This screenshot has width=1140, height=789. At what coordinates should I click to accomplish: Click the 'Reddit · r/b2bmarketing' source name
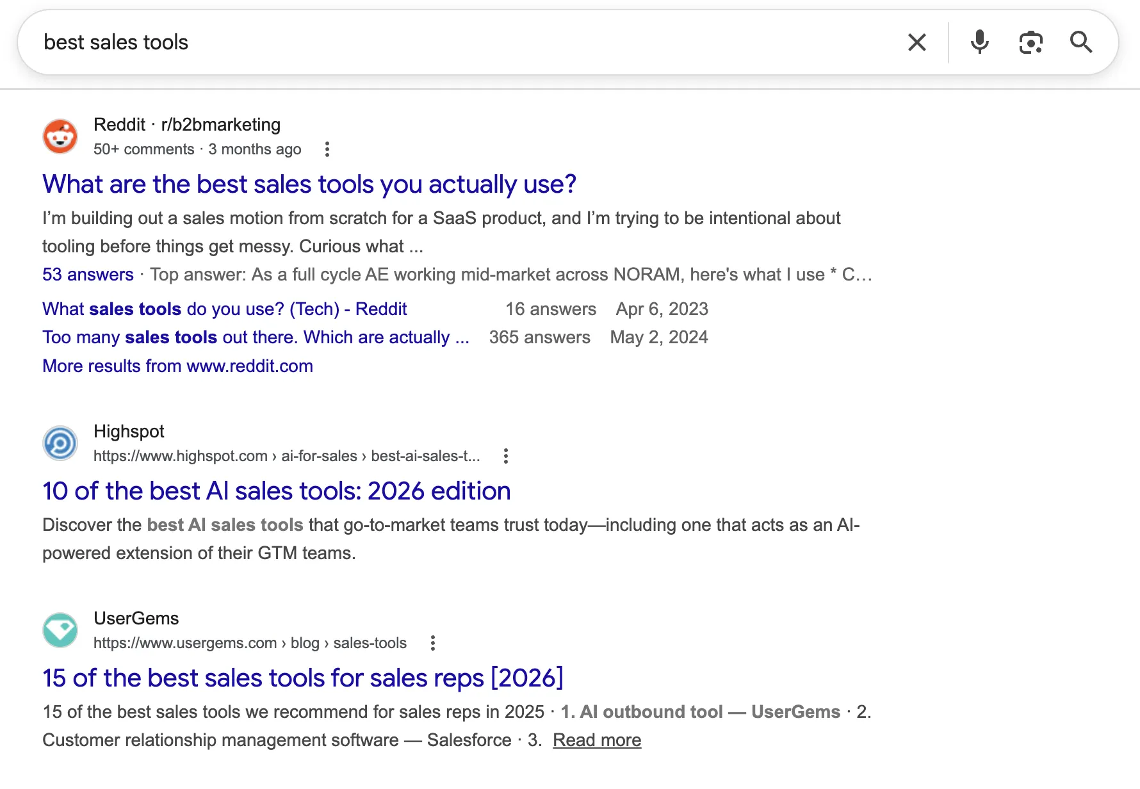point(187,124)
